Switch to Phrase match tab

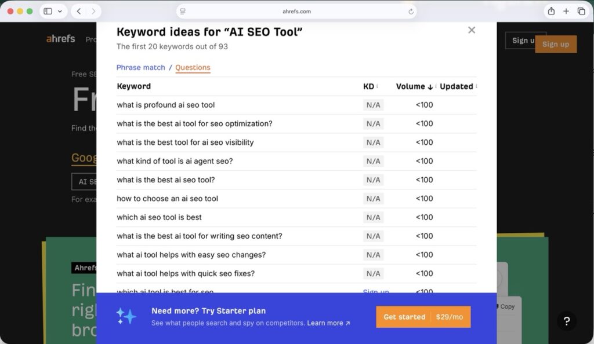point(140,67)
